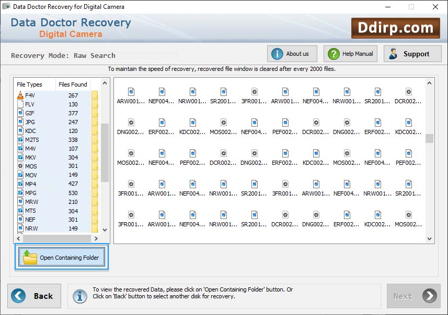This screenshot has width=448, height=315.
Task: Select the 3FR001 file in the top row
Action: tap(254, 96)
